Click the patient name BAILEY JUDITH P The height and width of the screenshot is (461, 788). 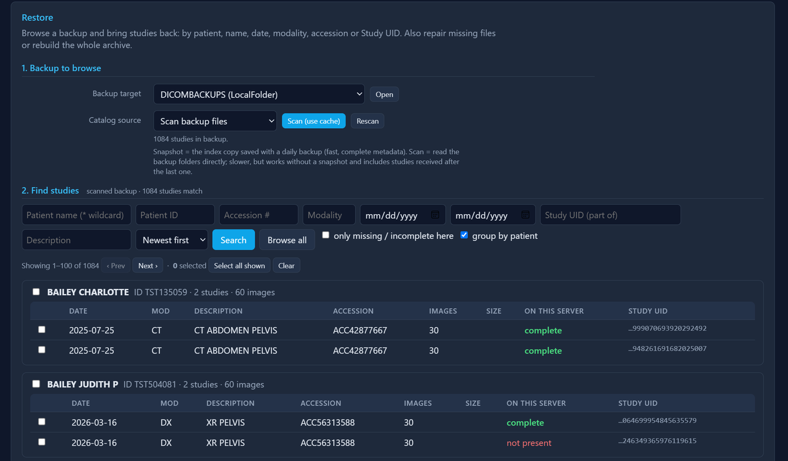83,385
